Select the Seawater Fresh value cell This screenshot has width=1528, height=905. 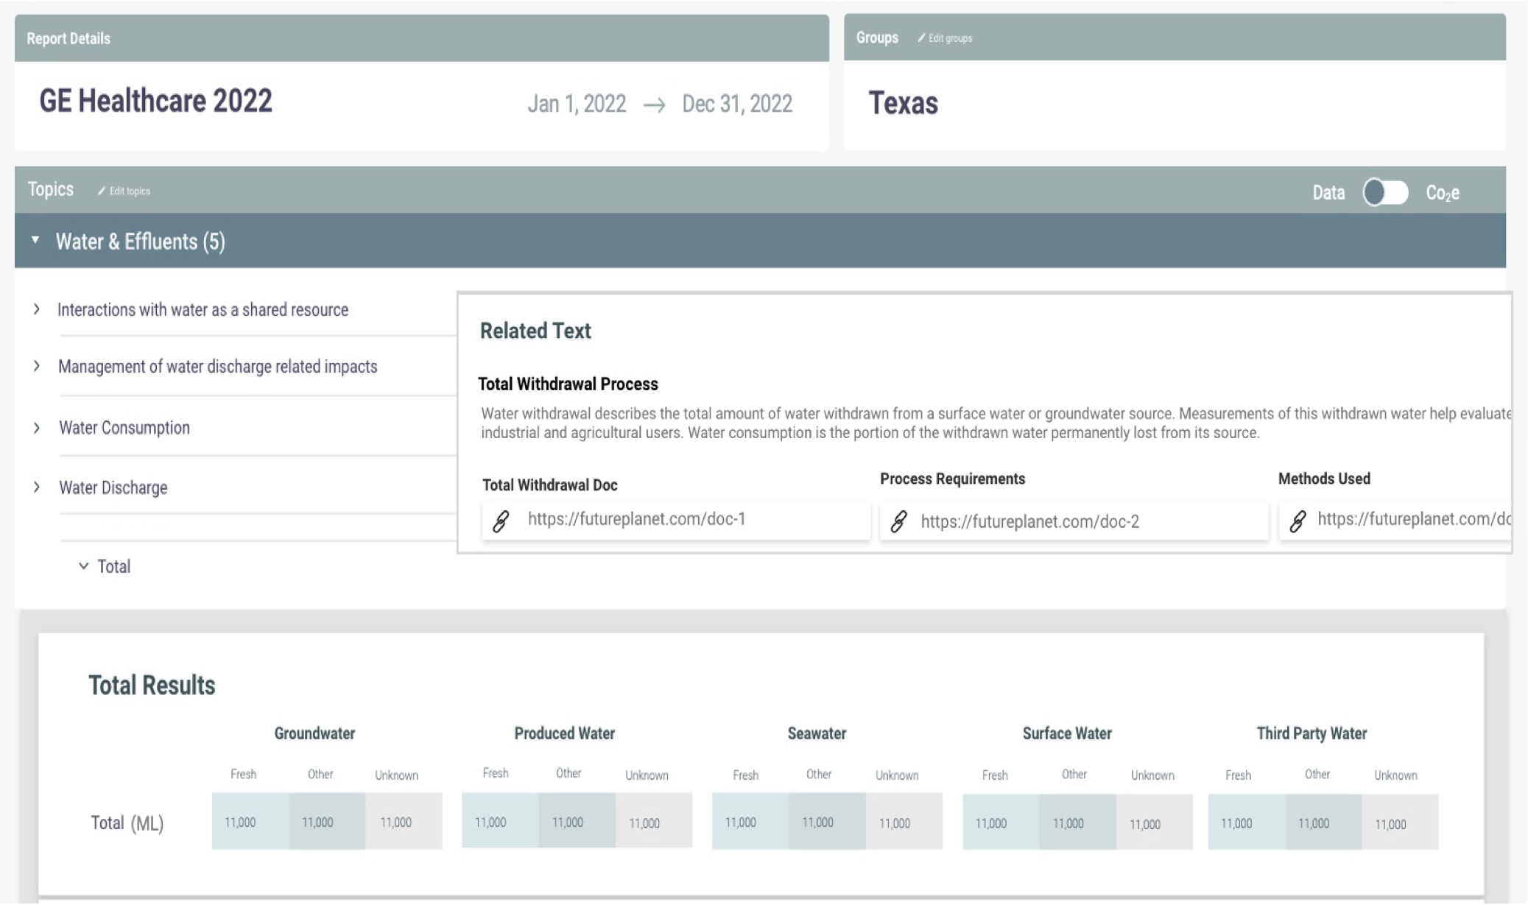click(750, 822)
